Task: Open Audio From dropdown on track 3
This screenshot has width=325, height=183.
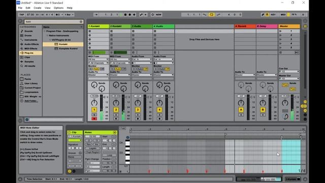Action: pyautogui.click(x=142, y=59)
